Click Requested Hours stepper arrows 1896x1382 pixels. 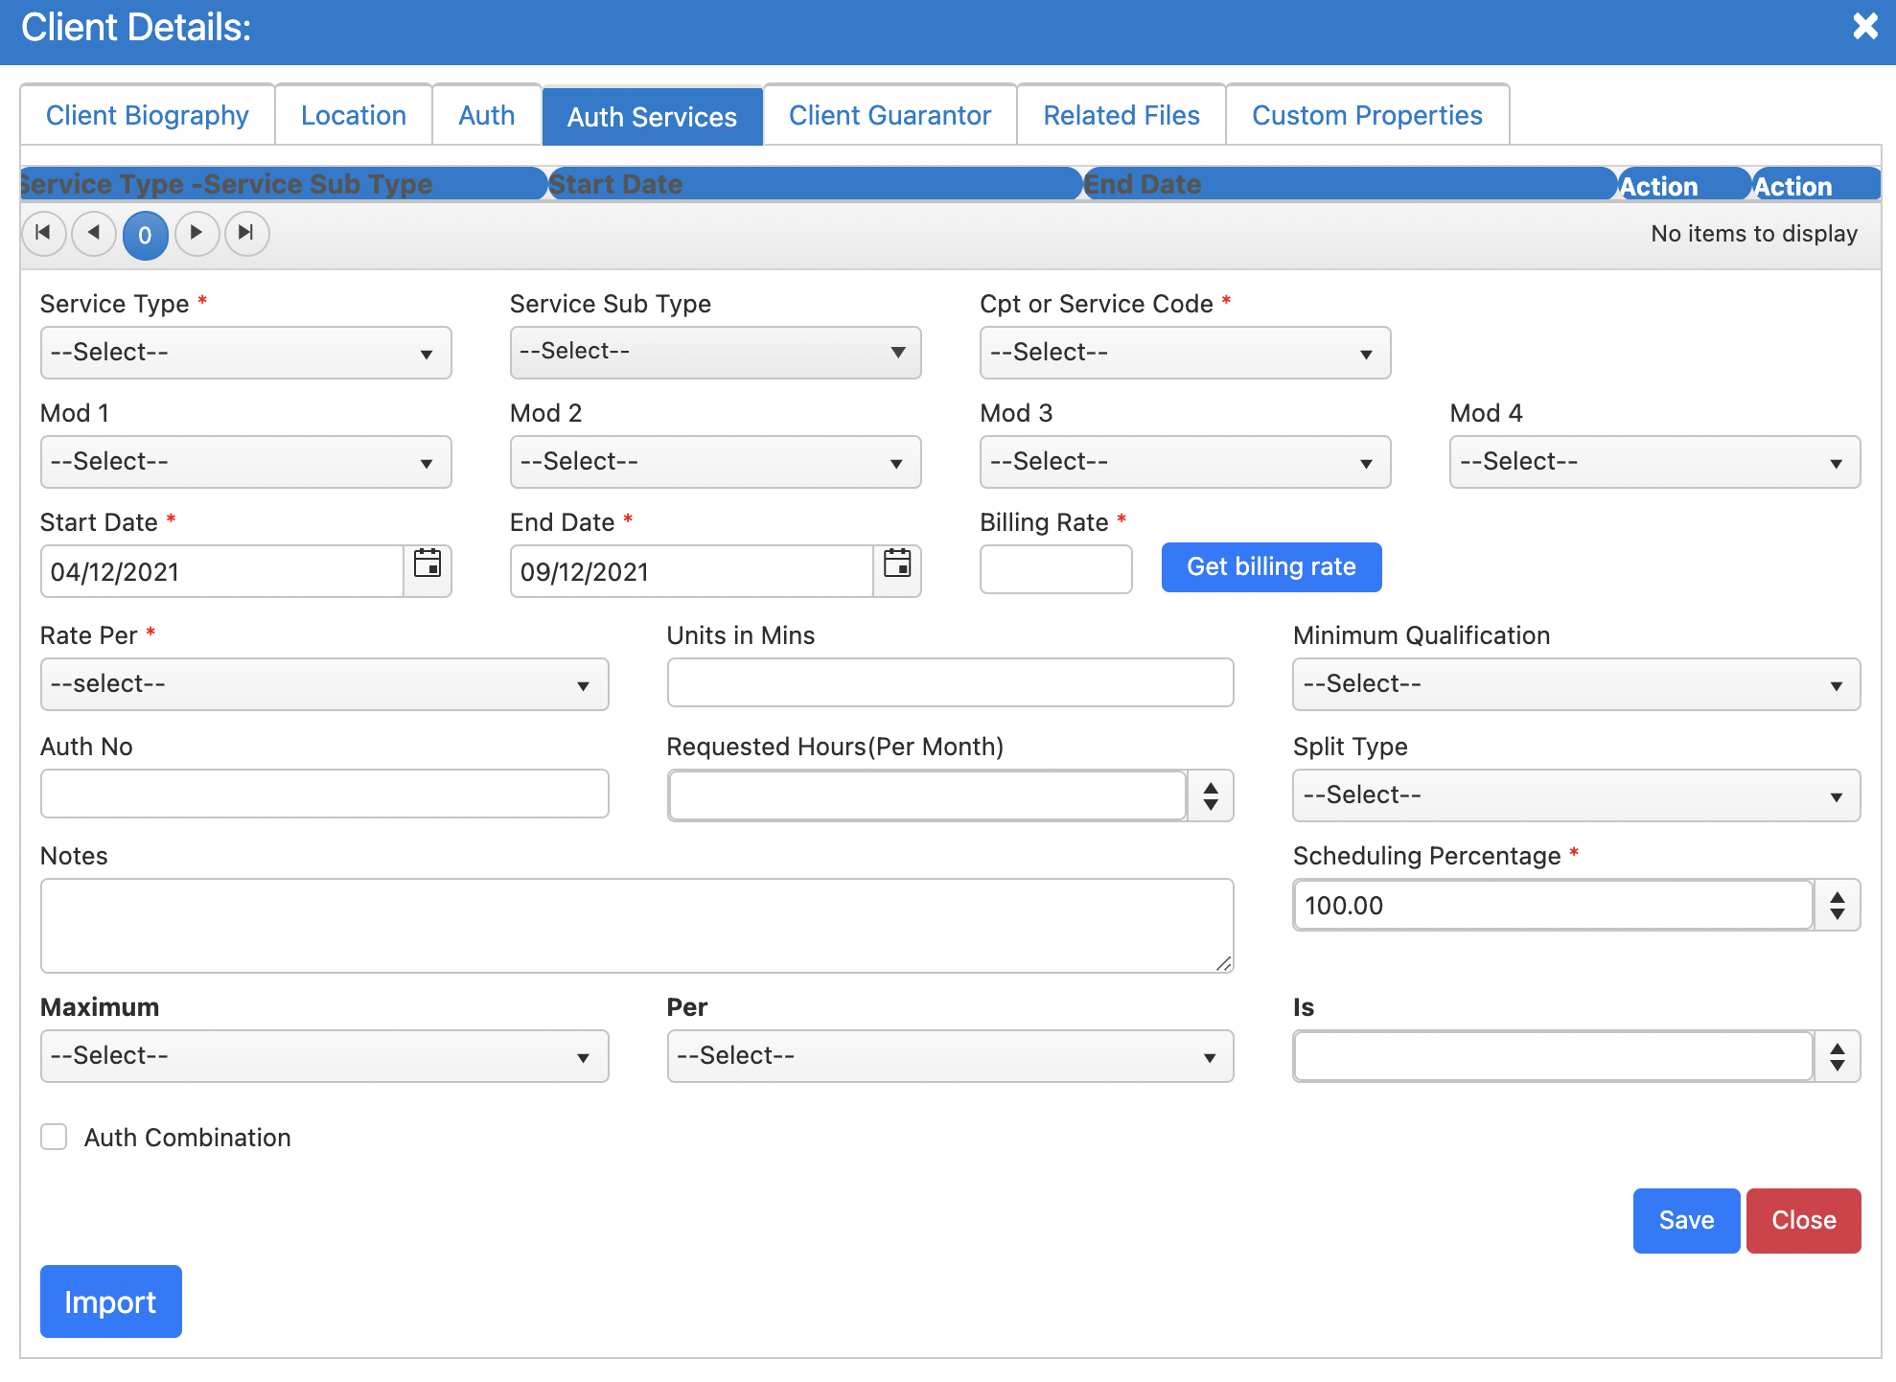[x=1211, y=795]
